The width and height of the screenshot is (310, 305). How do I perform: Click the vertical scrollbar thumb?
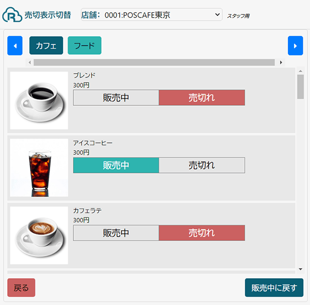[301, 87]
